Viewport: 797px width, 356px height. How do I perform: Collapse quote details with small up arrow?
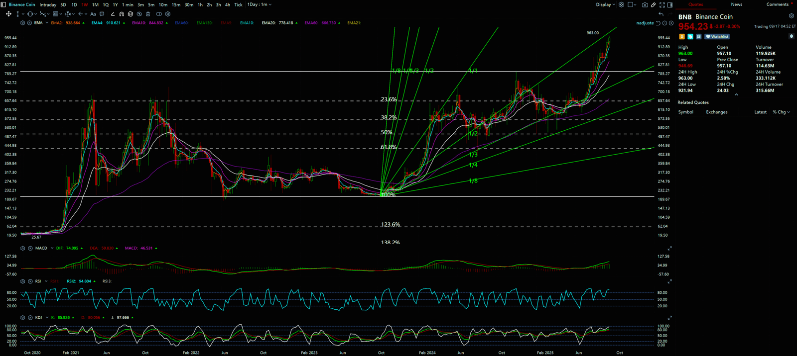tap(736, 94)
